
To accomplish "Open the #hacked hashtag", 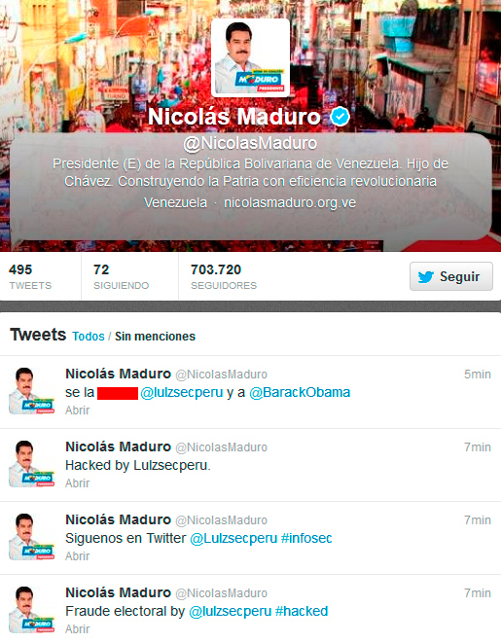I will point(302,611).
